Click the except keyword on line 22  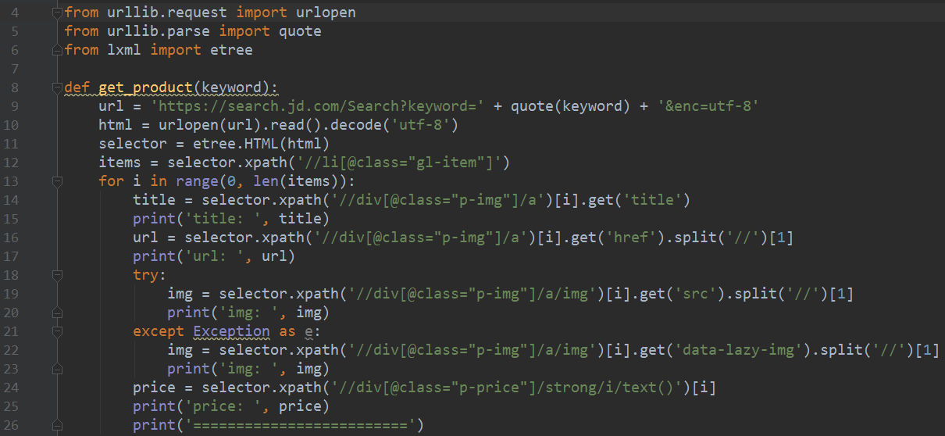(159, 331)
